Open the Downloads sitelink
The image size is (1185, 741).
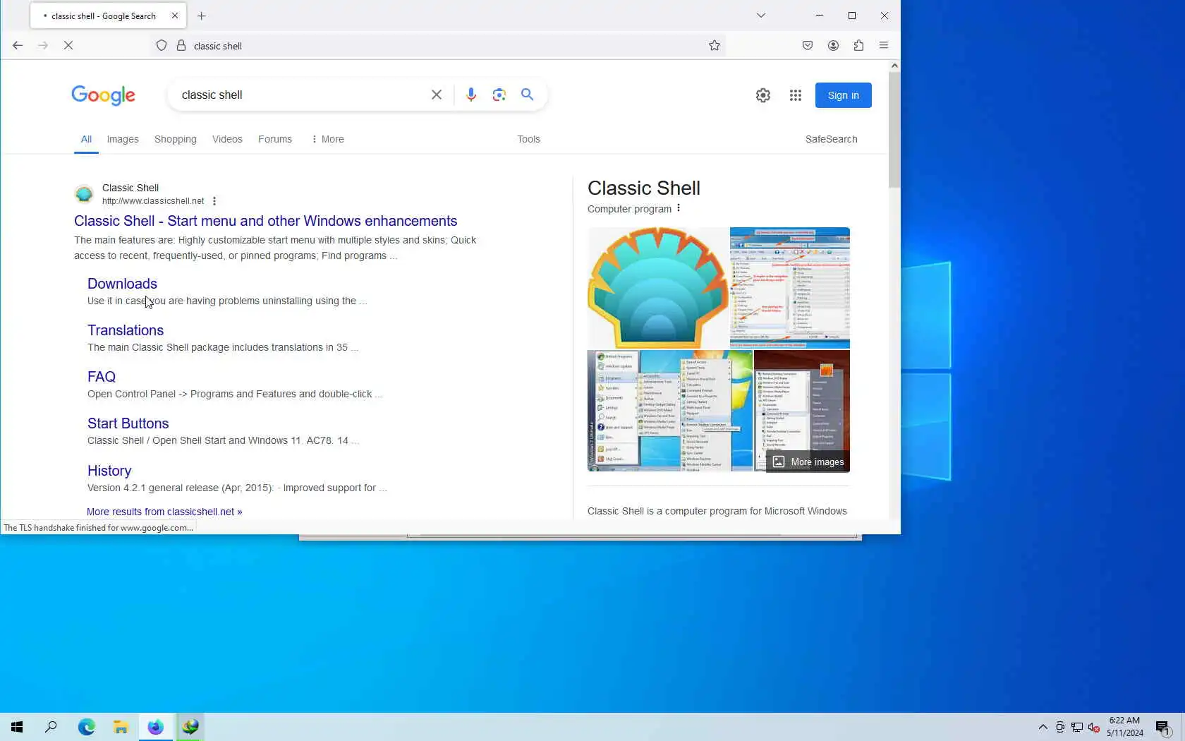click(x=122, y=284)
